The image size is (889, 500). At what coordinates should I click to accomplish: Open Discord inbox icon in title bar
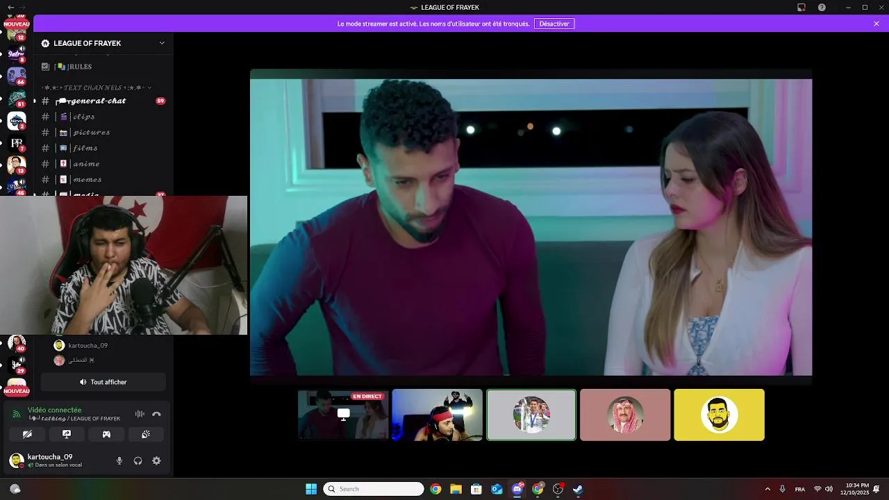(801, 8)
